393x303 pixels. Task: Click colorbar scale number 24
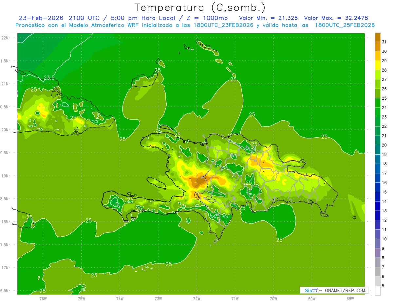click(x=384, y=108)
